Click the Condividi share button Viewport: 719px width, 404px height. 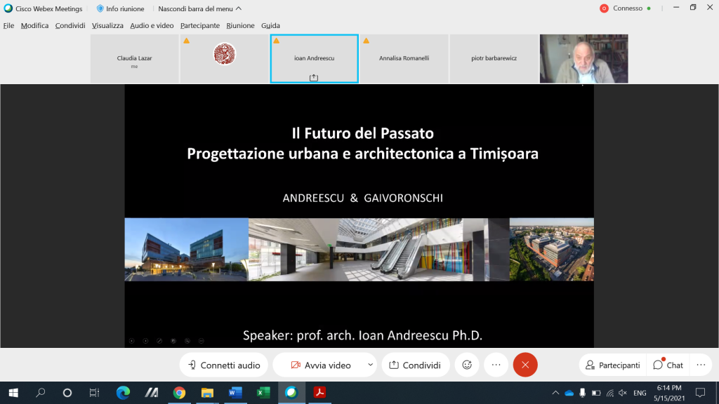[415, 365]
